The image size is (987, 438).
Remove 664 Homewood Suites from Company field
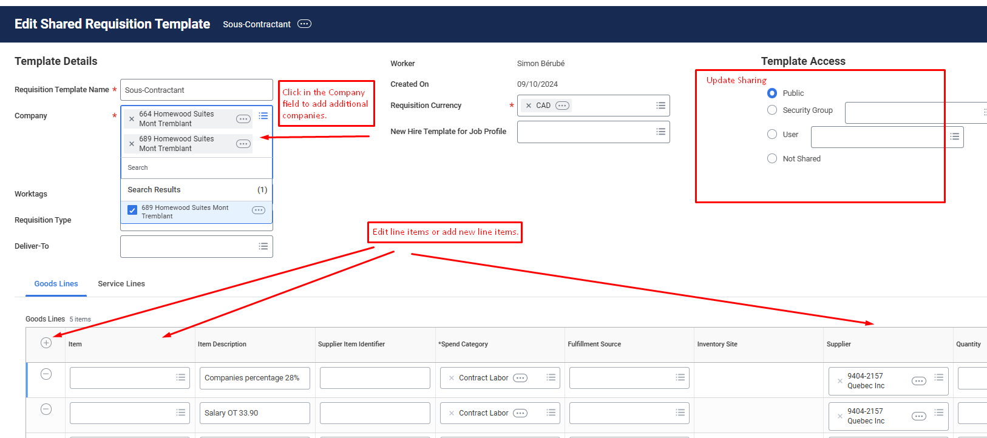(132, 119)
